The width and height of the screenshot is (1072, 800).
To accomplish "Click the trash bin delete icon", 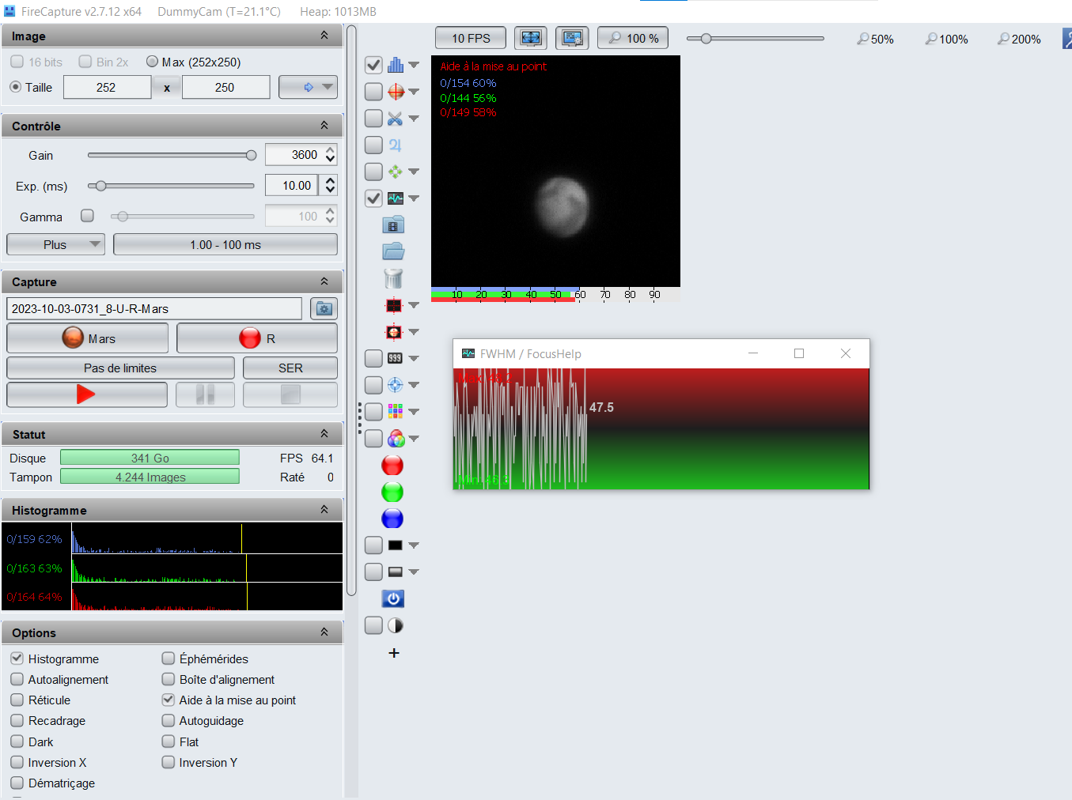I will click(x=393, y=278).
